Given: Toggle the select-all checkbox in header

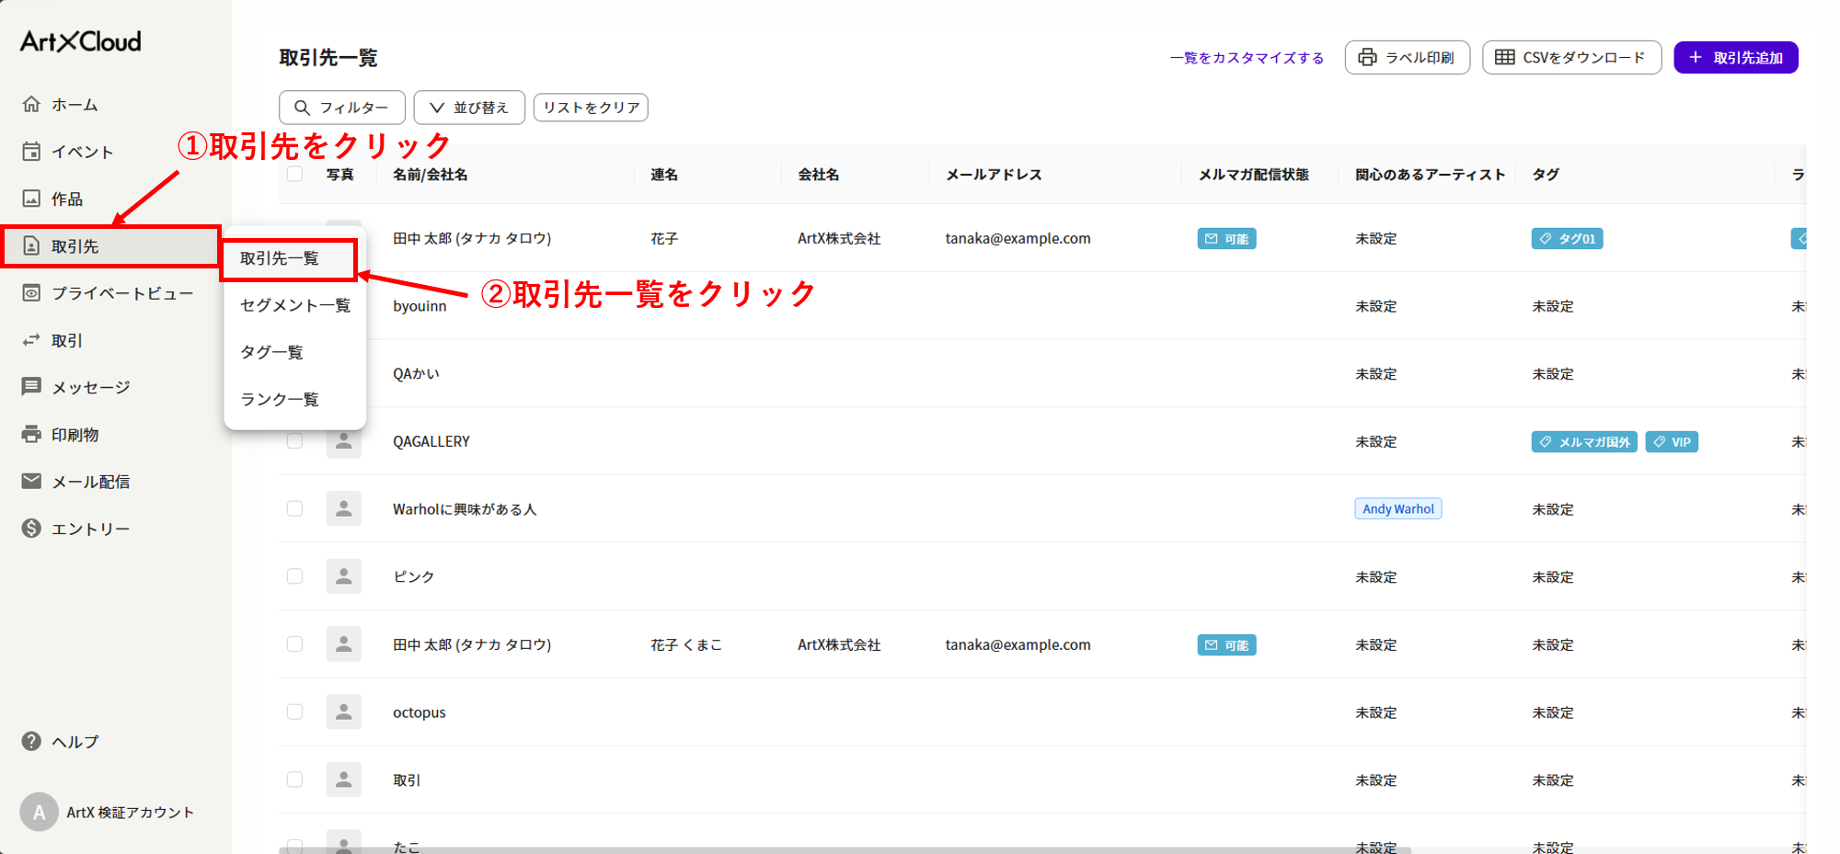Looking at the screenshot, I should point(294,174).
